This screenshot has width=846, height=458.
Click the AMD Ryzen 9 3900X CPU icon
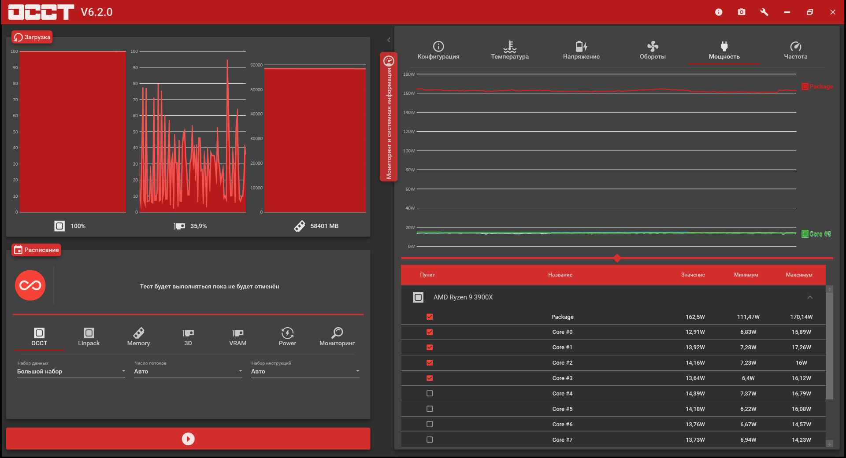pos(418,297)
